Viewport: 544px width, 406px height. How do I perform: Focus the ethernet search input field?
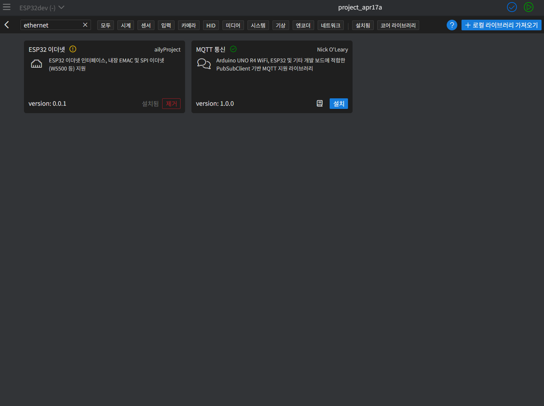point(51,25)
